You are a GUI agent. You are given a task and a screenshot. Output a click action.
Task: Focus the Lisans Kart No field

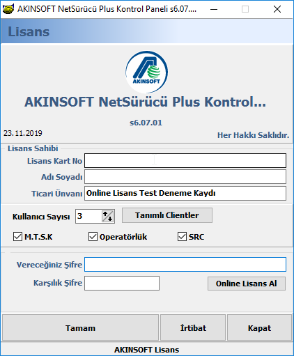pos(185,160)
